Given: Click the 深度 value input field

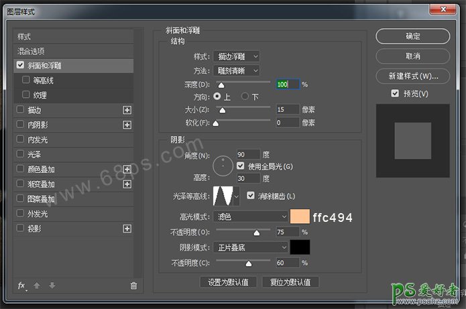Looking at the screenshot, I should [286, 84].
